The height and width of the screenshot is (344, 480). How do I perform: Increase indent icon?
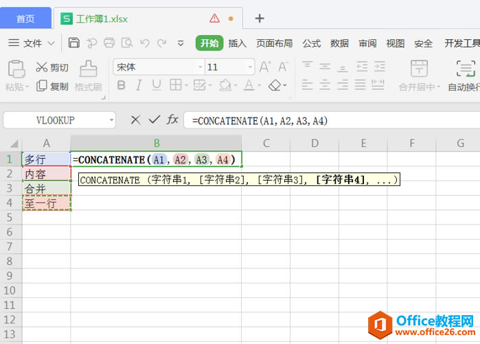(380, 66)
